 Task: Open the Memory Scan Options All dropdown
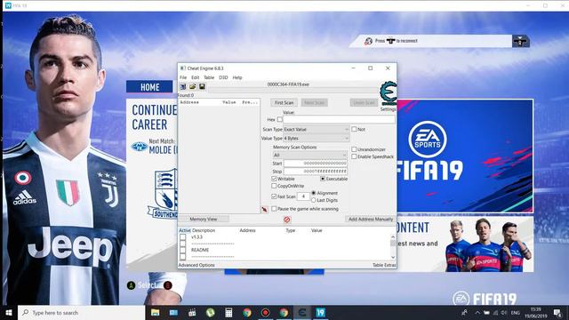[x=309, y=155]
